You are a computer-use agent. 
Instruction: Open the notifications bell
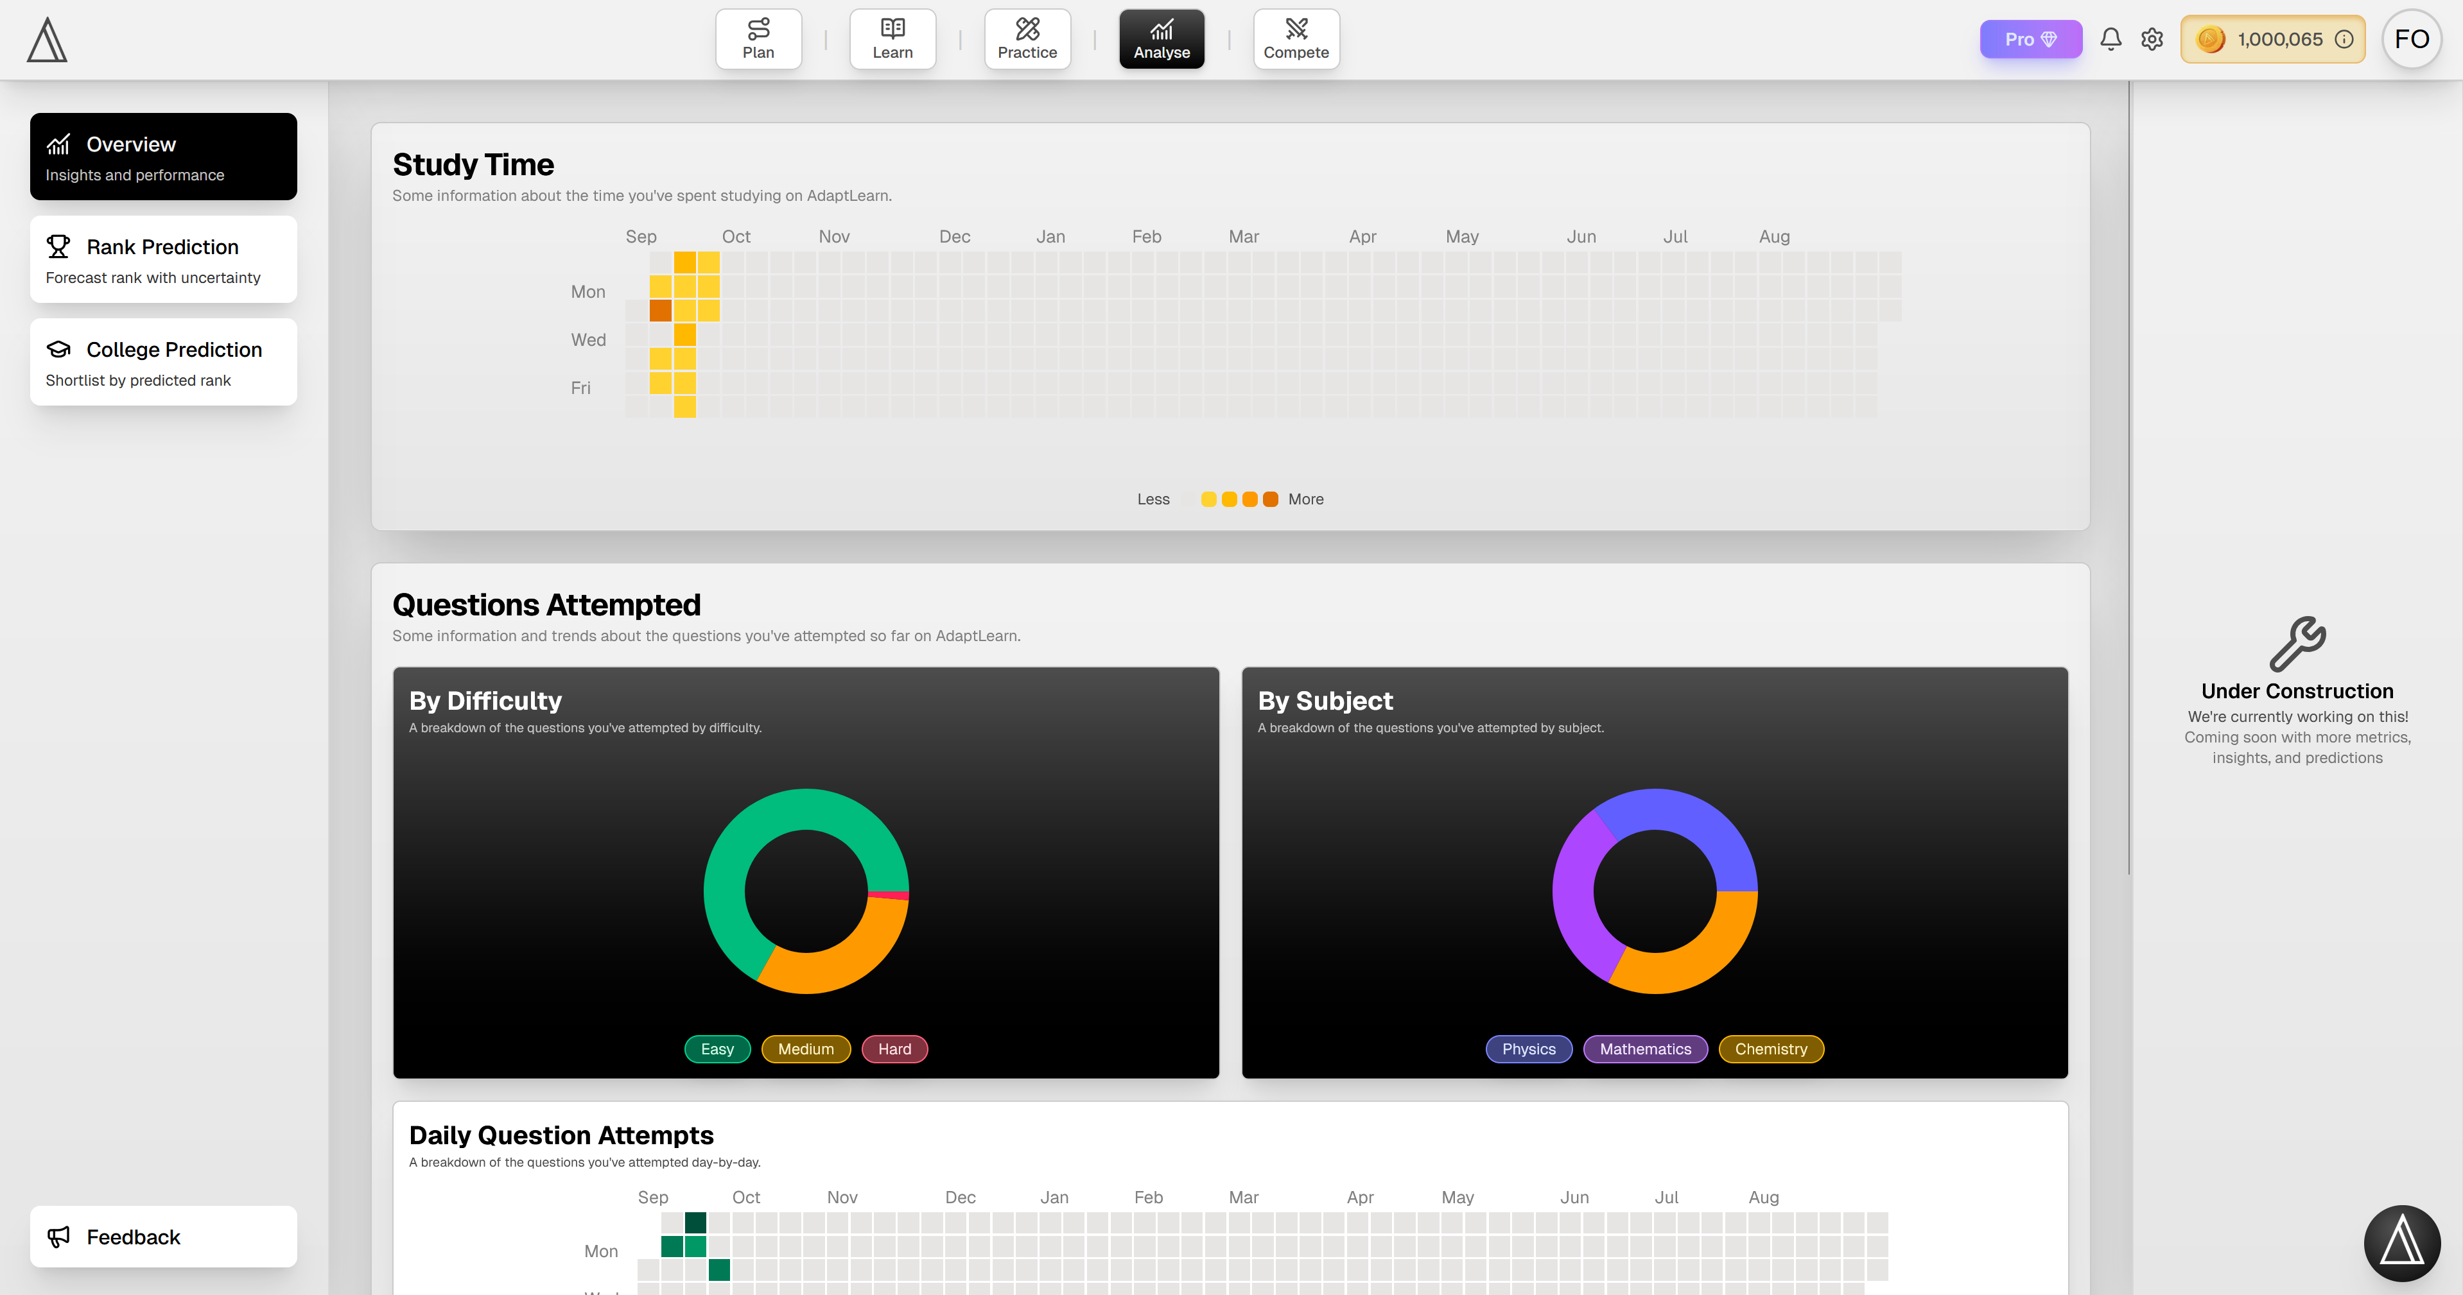2111,39
